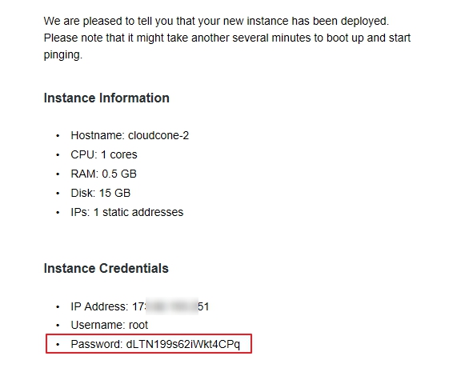Click the Instance Credentials heading

(x=106, y=268)
